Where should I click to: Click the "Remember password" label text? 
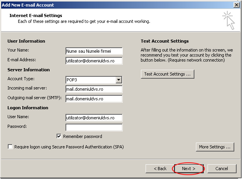click(x=82, y=136)
